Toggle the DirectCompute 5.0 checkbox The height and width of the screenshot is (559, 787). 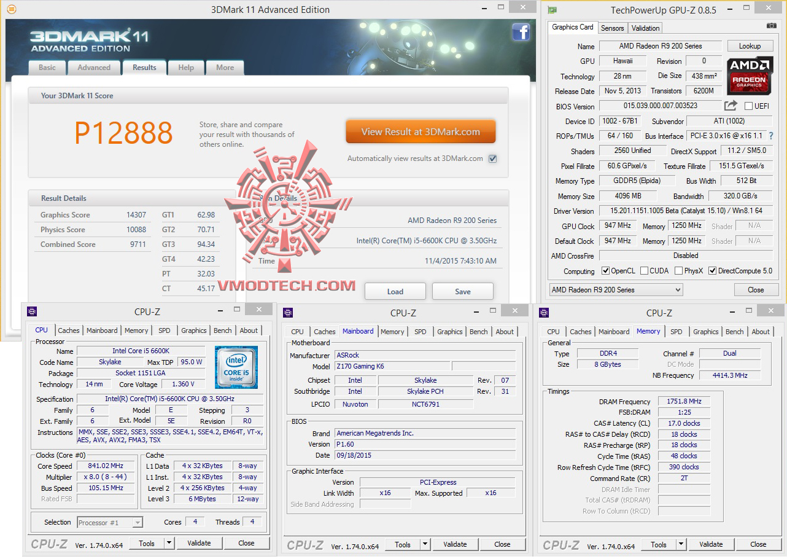pyautogui.click(x=712, y=271)
